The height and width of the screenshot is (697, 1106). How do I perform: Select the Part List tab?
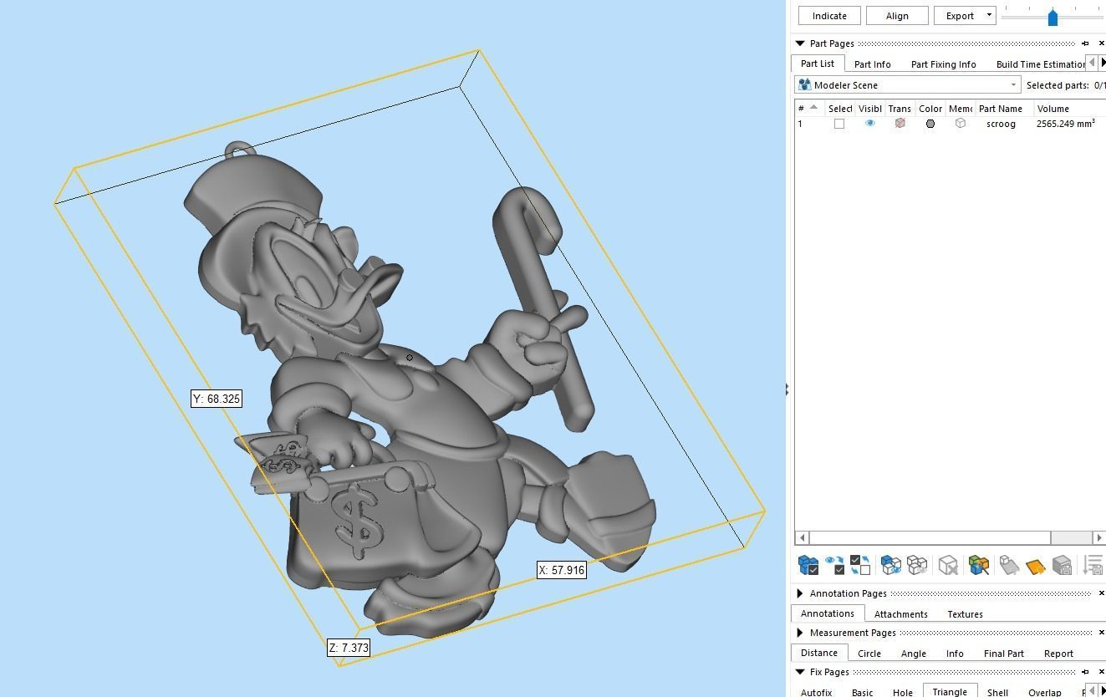click(x=818, y=64)
